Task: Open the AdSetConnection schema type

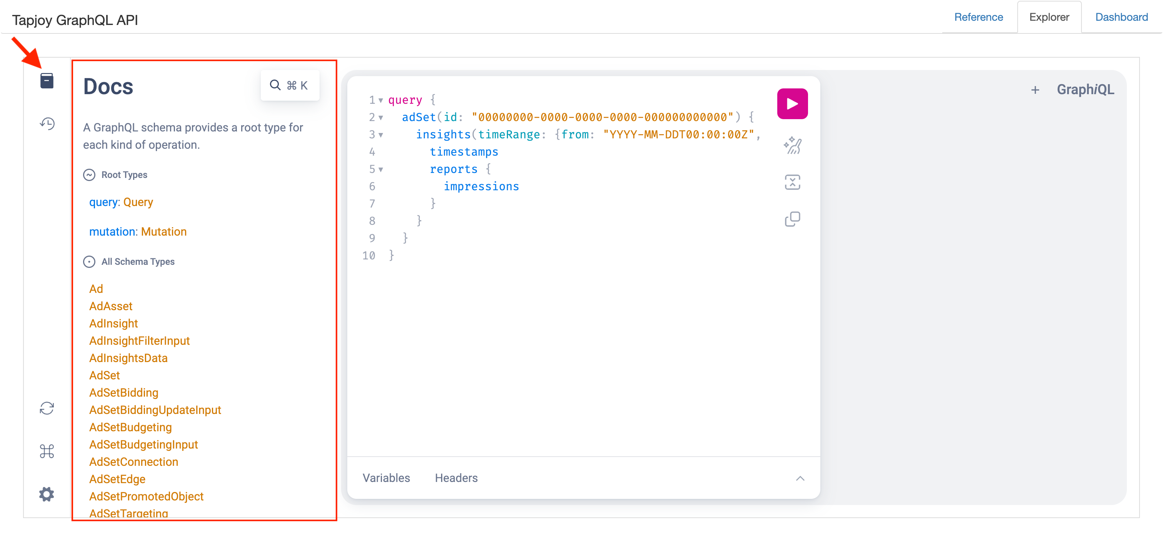Action: (133, 462)
